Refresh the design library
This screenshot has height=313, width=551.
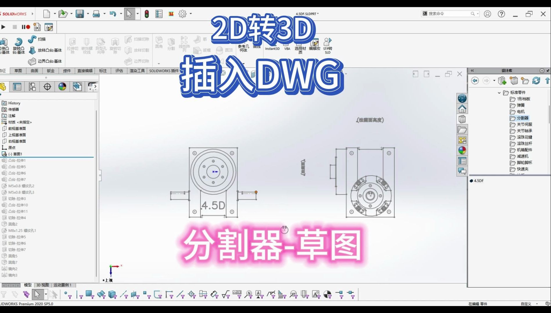click(x=536, y=81)
